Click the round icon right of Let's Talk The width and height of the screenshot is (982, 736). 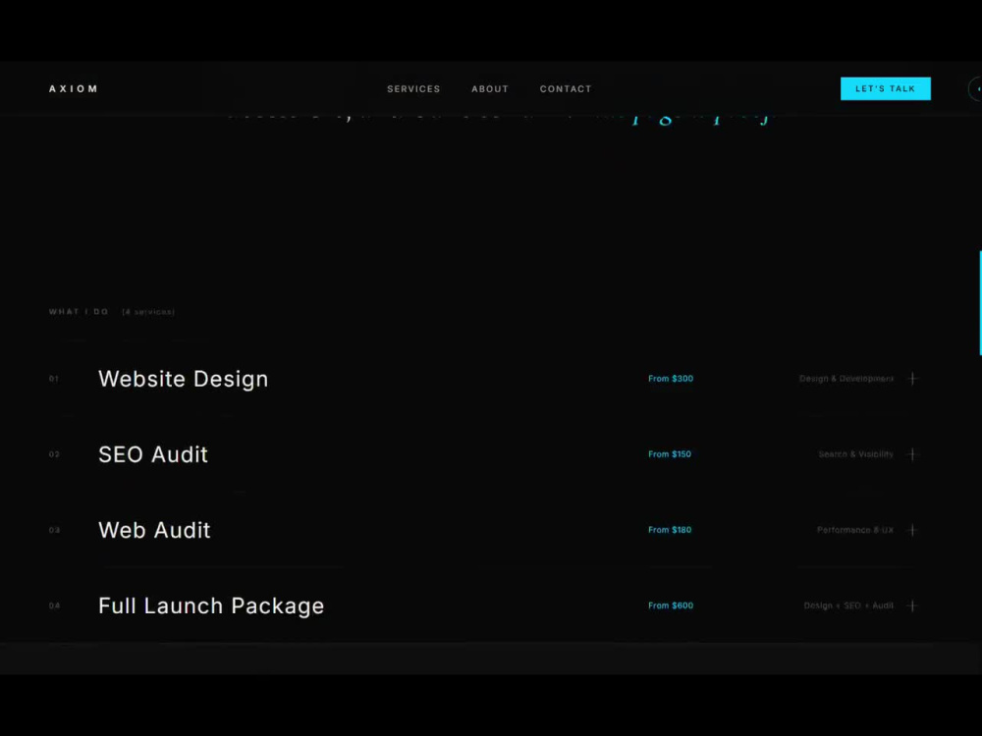pyautogui.click(x=976, y=89)
